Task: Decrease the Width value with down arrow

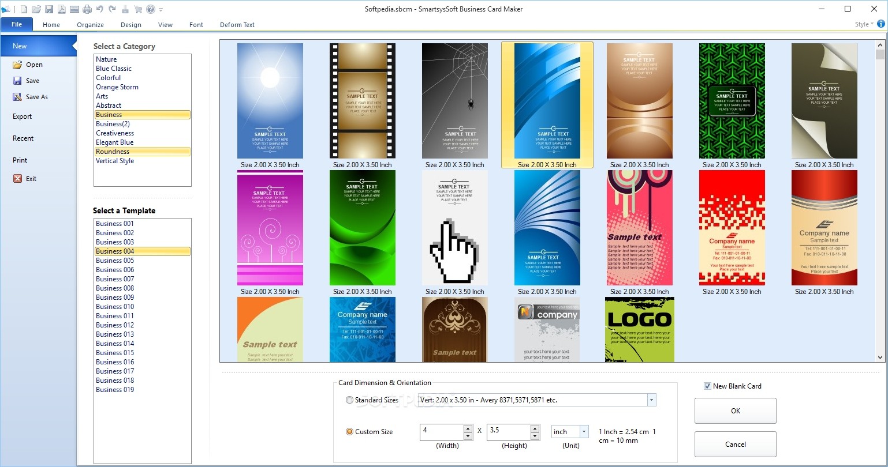Action: 468,436
